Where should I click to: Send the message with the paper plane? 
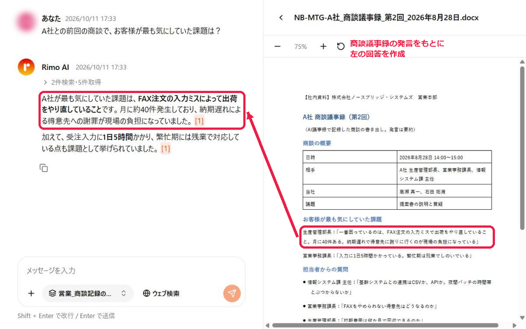pyautogui.click(x=232, y=293)
